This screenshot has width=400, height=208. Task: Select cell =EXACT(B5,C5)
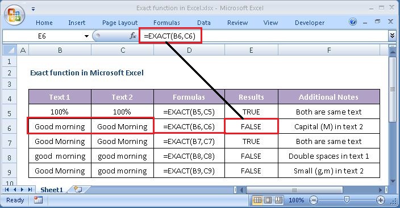click(189, 112)
